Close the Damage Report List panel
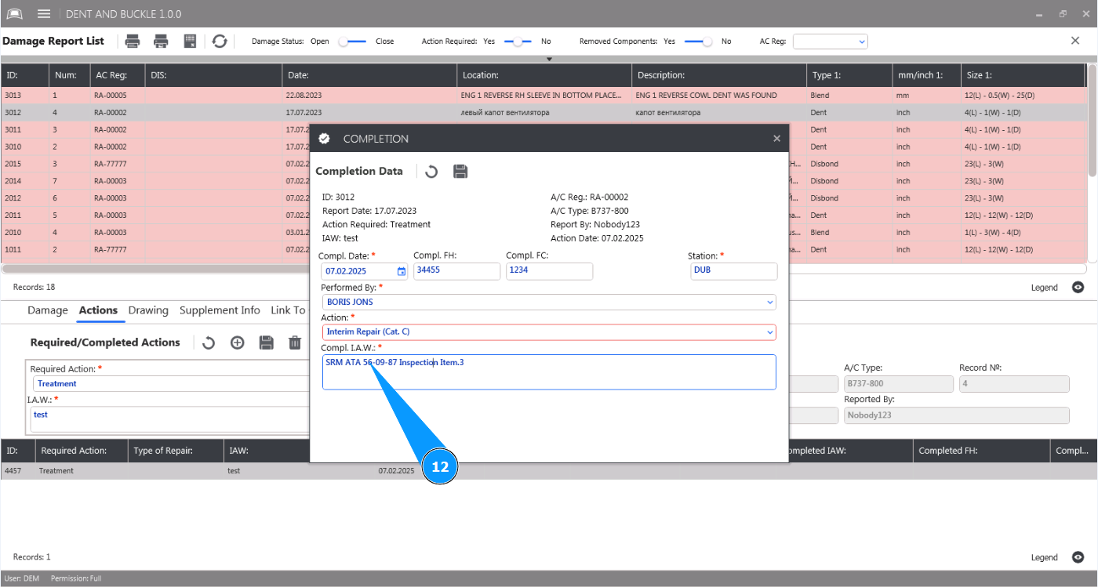 1075,41
